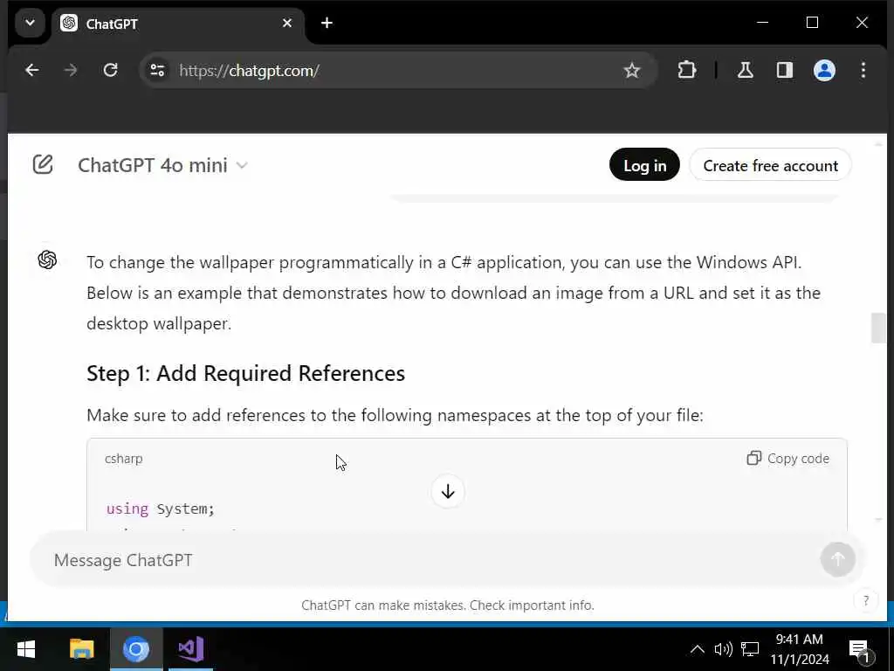This screenshot has height=671, width=894.
Task: Copy code from the csharp block
Action: [788, 458]
